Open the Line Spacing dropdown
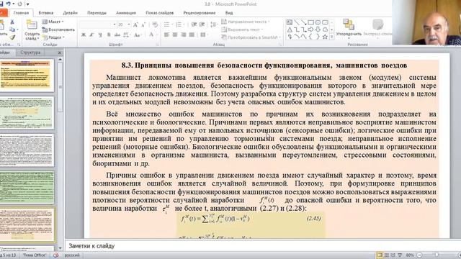Screen dimensions: 461x259 [x=215, y=24]
